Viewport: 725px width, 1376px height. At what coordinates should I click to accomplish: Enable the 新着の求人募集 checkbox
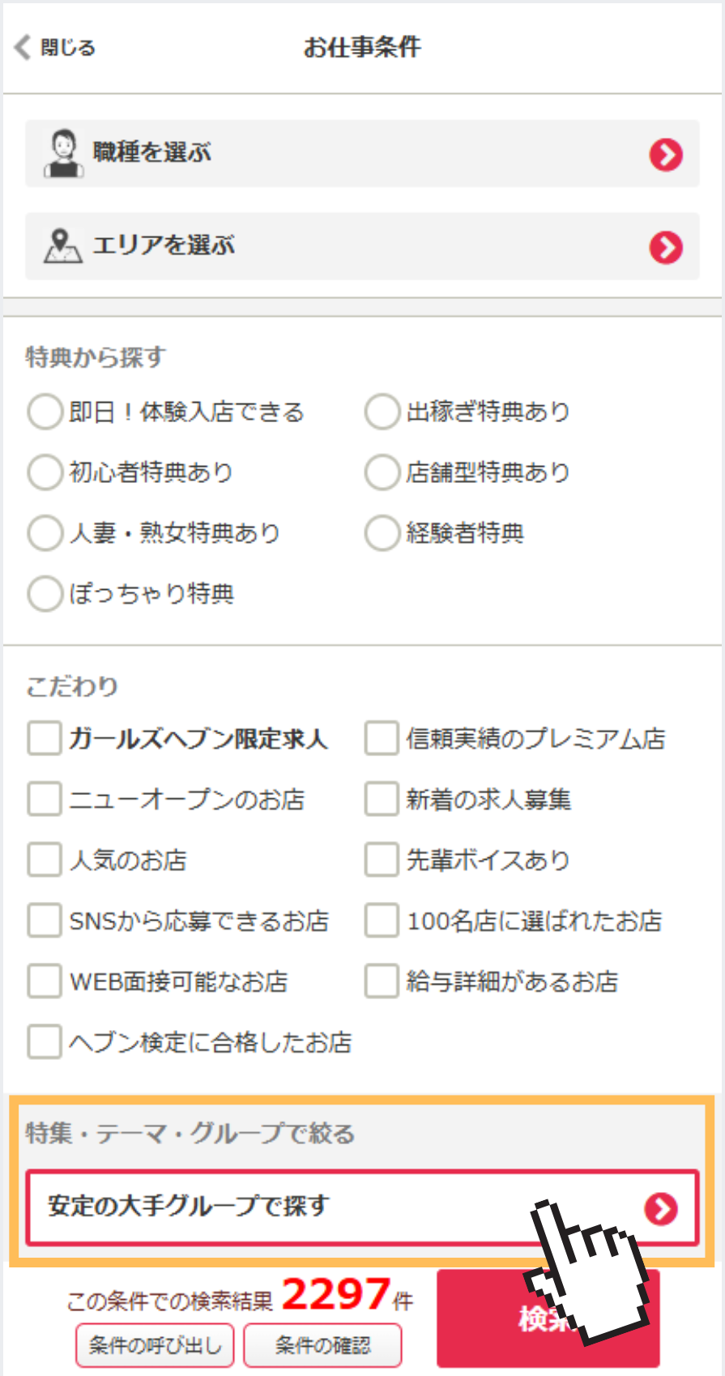[382, 799]
